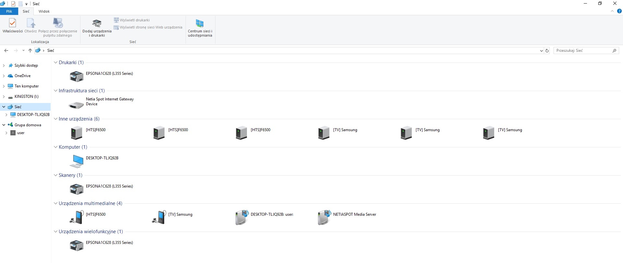The width and height of the screenshot is (623, 263).
Task: Open Centrum sieci i udostępniania
Action: coord(200,28)
